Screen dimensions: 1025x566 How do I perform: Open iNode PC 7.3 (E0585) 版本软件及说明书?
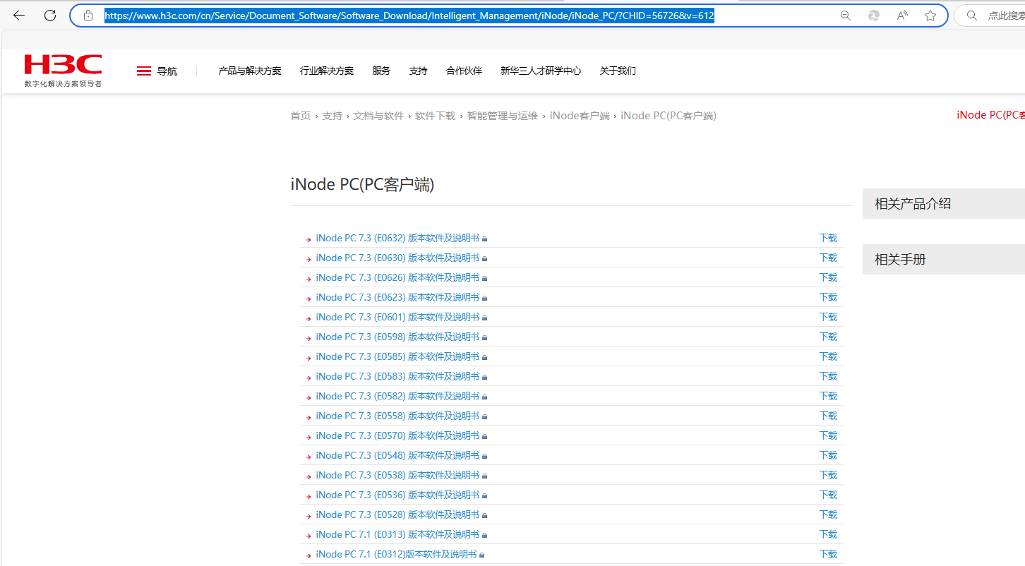pos(397,357)
